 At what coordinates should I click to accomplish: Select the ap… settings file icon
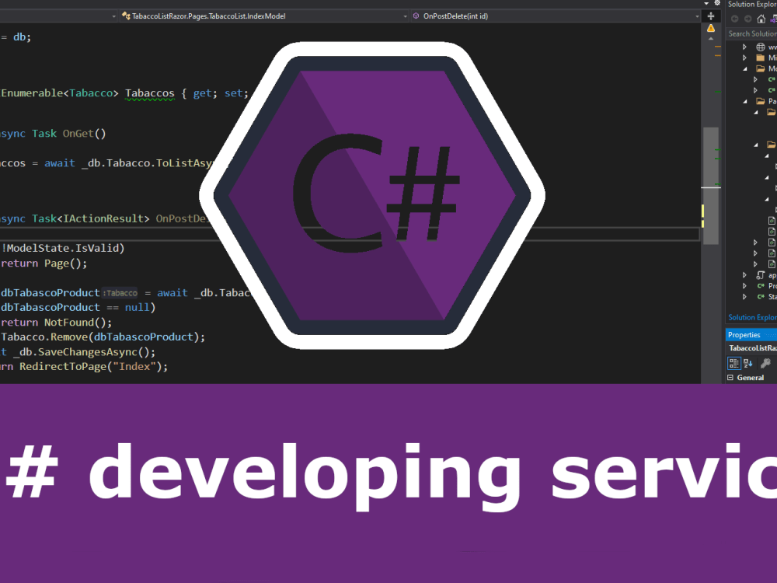pyautogui.click(x=760, y=274)
